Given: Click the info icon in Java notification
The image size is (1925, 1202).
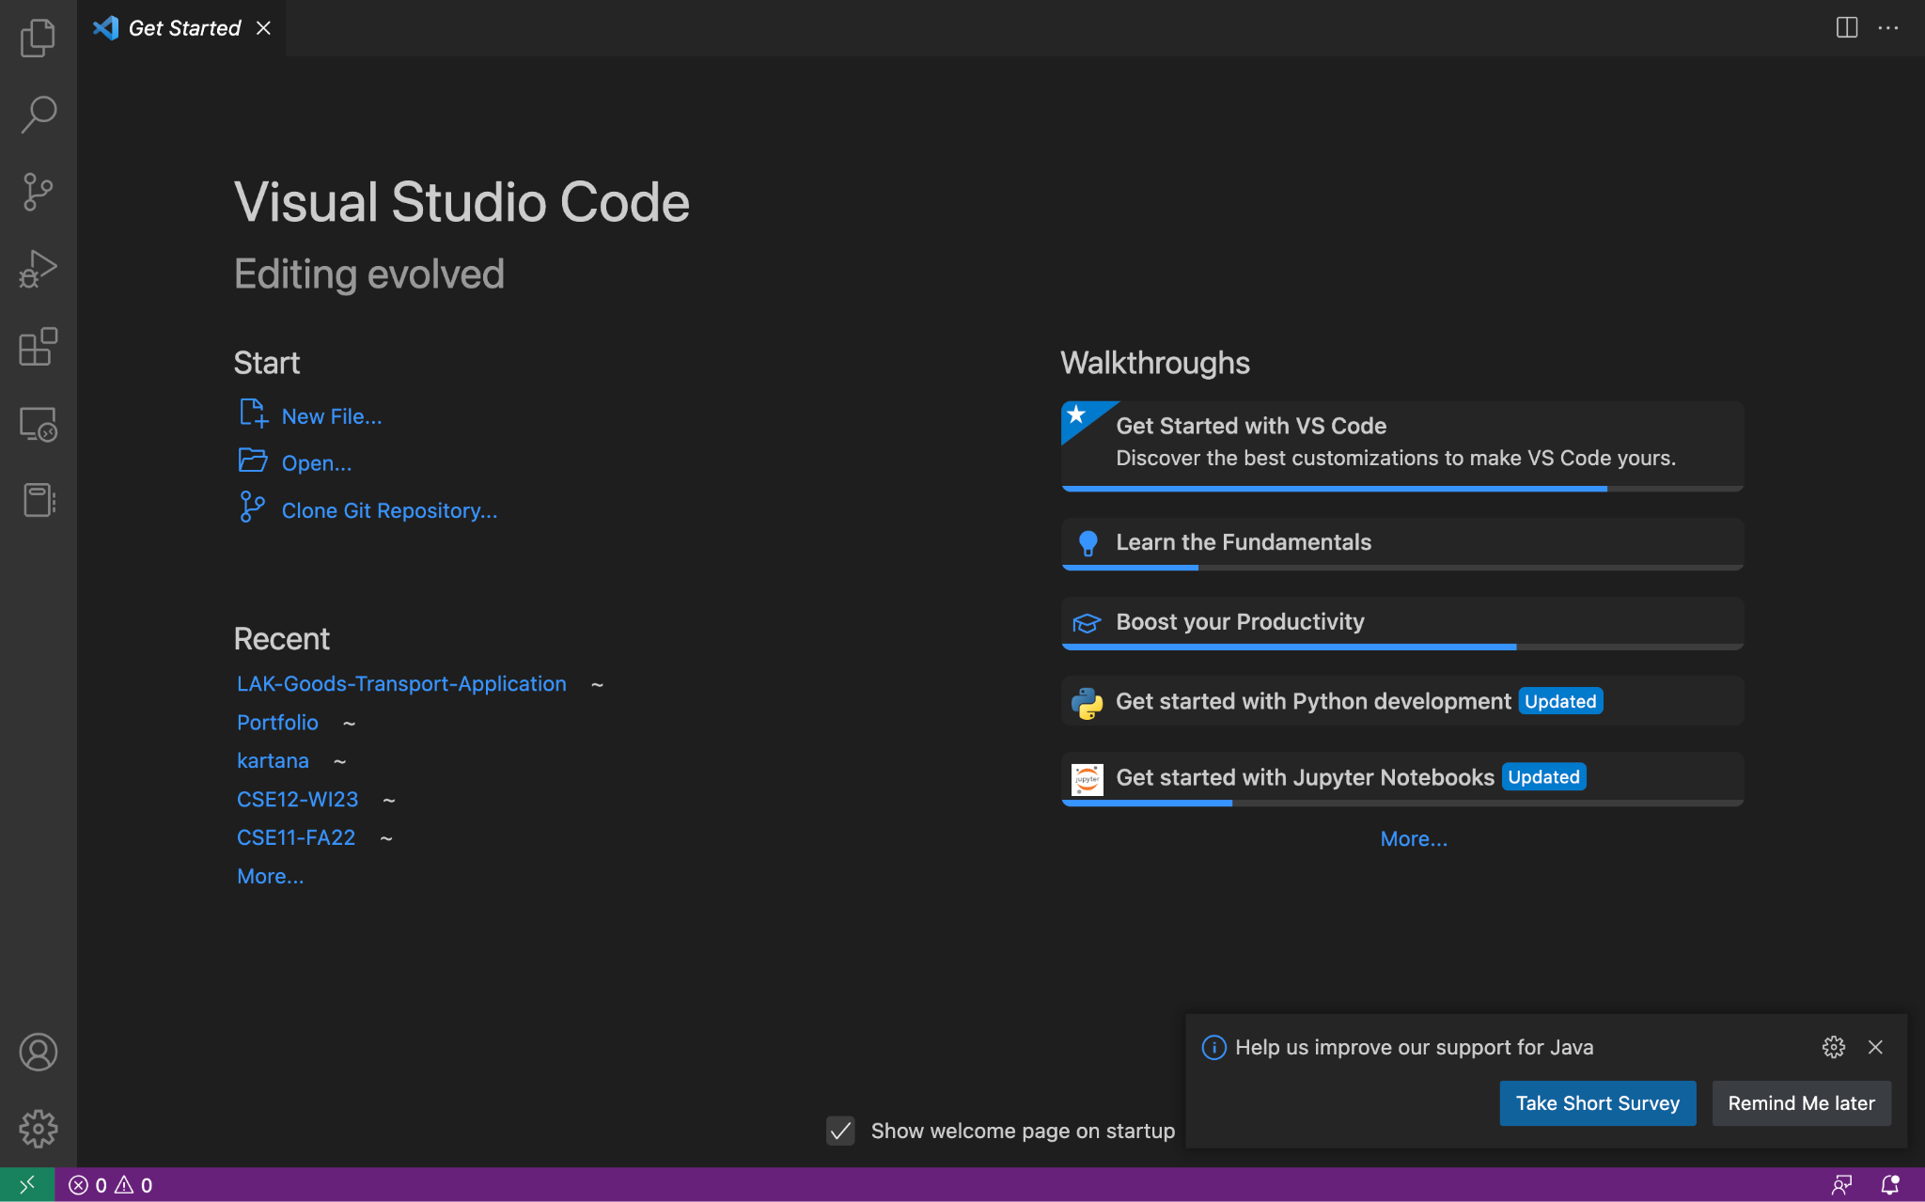Looking at the screenshot, I should [x=1213, y=1047].
